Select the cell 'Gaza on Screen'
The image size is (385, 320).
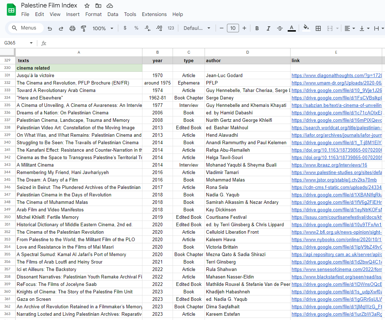coord(79,299)
